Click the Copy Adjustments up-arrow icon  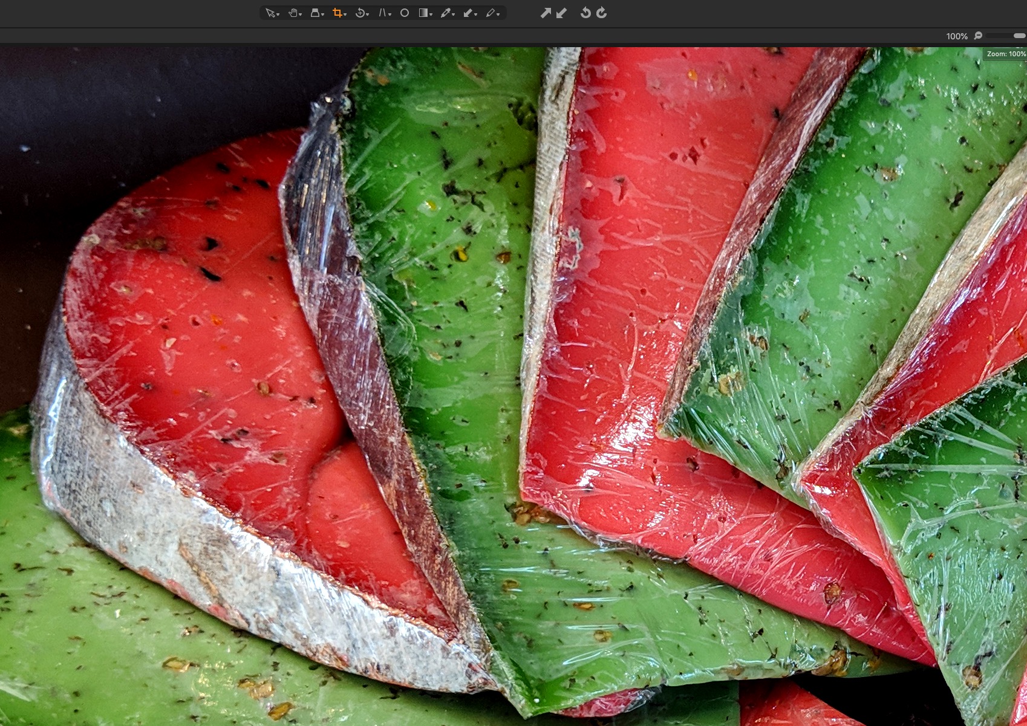(546, 13)
